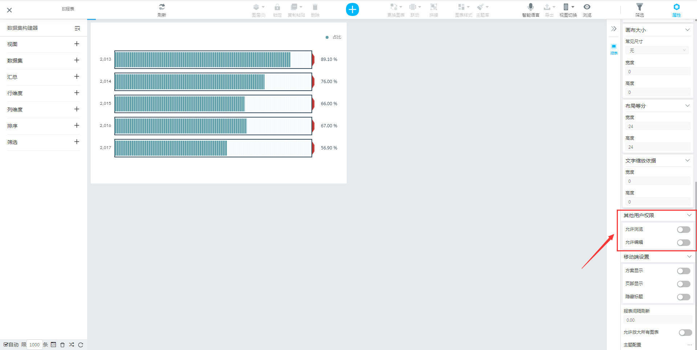Open the 常见尺寸 dropdown

(657, 50)
